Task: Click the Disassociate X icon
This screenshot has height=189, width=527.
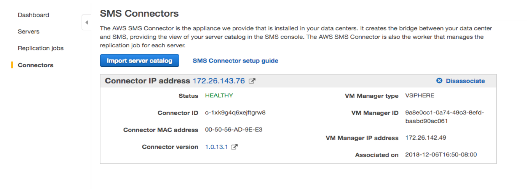Action: (439, 81)
